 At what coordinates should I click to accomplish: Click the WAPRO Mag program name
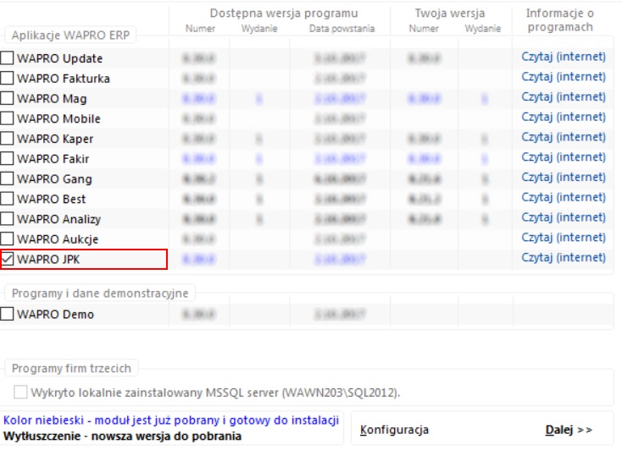click(x=52, y=99)
